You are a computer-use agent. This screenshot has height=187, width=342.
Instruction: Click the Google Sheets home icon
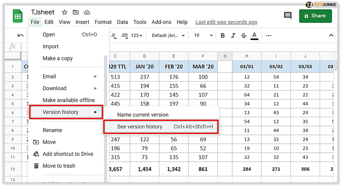coord(18,17)
